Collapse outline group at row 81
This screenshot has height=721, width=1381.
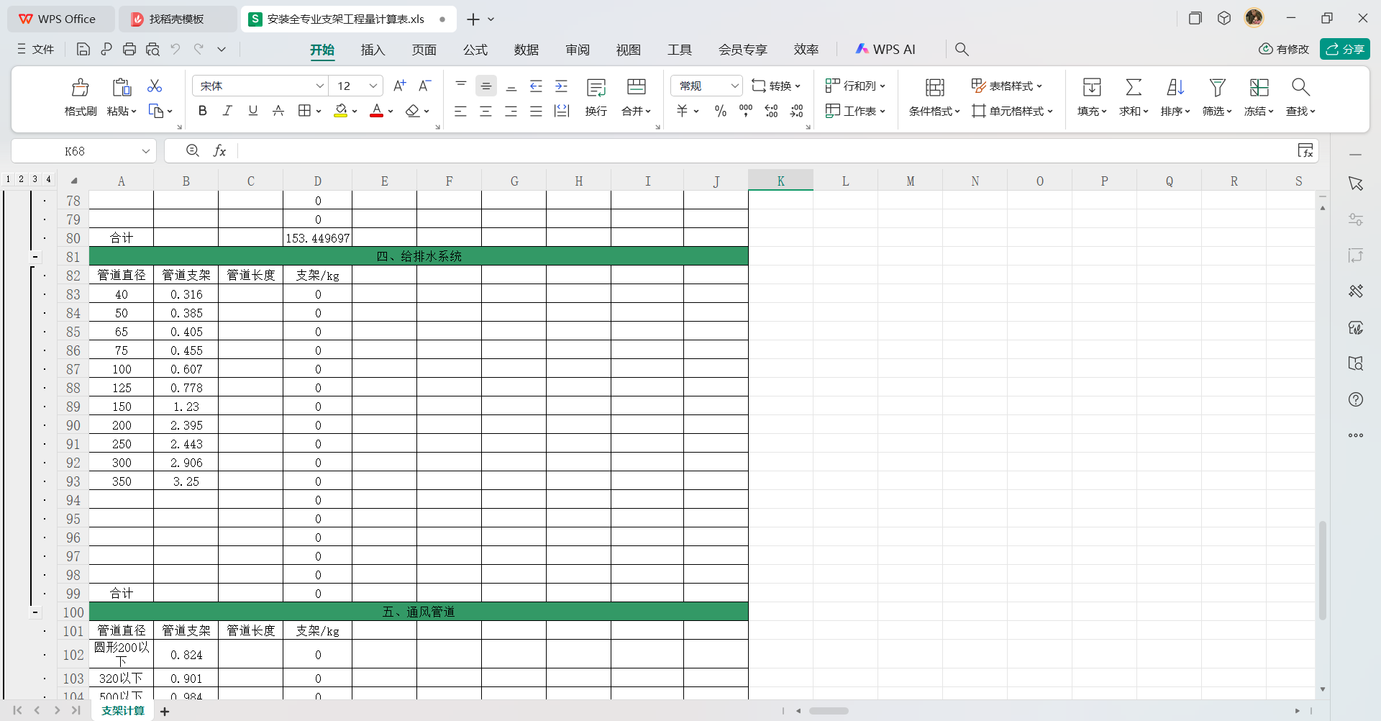[35, 257]
